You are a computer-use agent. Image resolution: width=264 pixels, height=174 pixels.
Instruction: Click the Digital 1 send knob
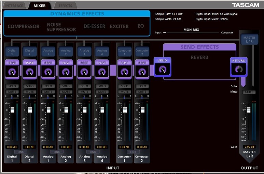12,72
